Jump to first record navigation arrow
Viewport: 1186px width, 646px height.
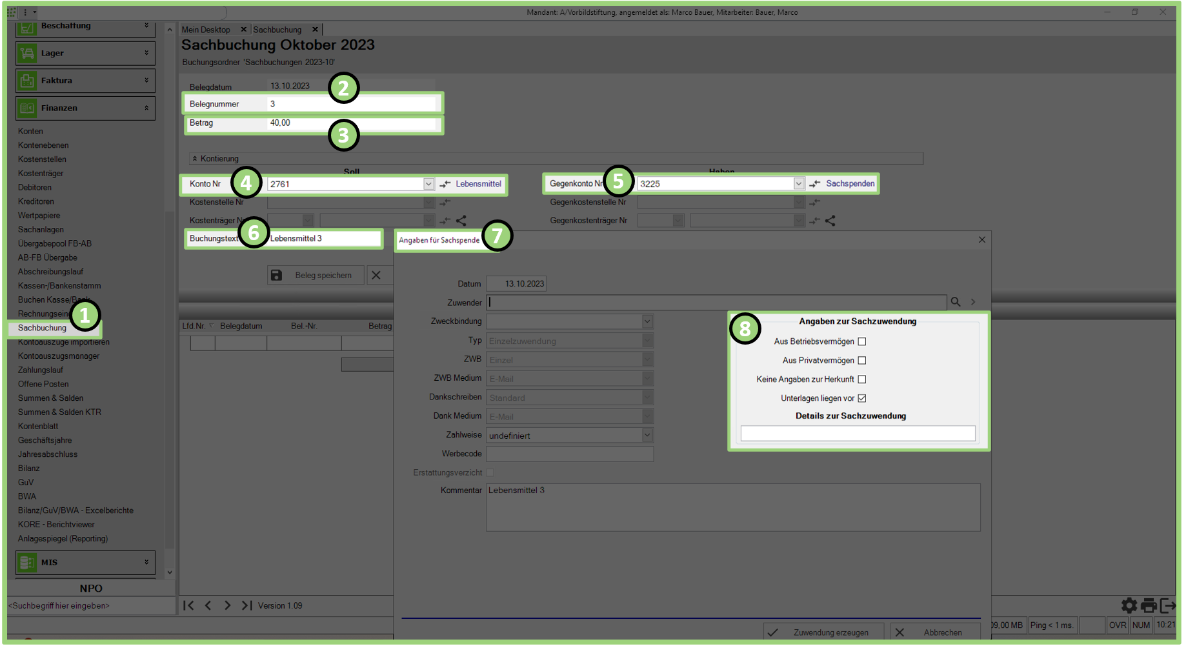click(188, 605)
